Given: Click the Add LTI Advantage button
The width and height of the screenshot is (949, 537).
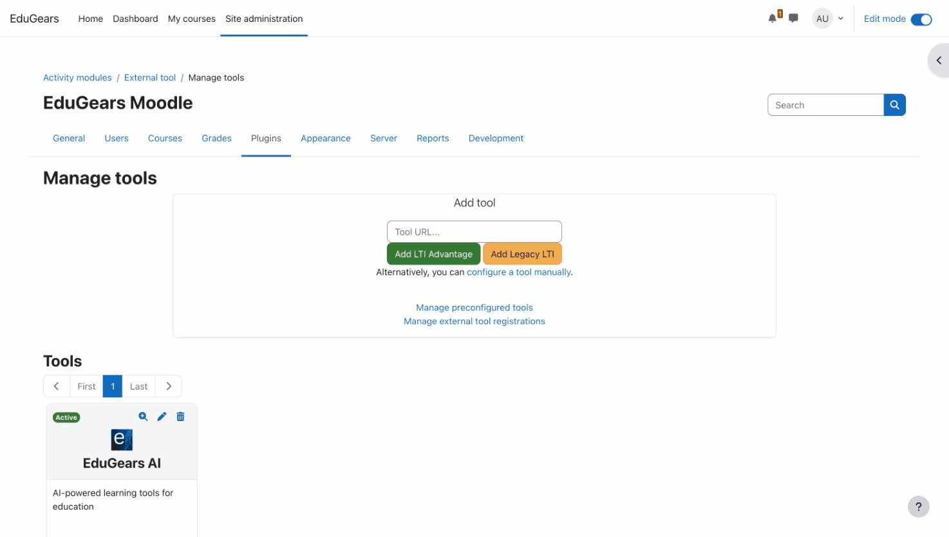Looking at the screenshot, I should coord(433,254).
